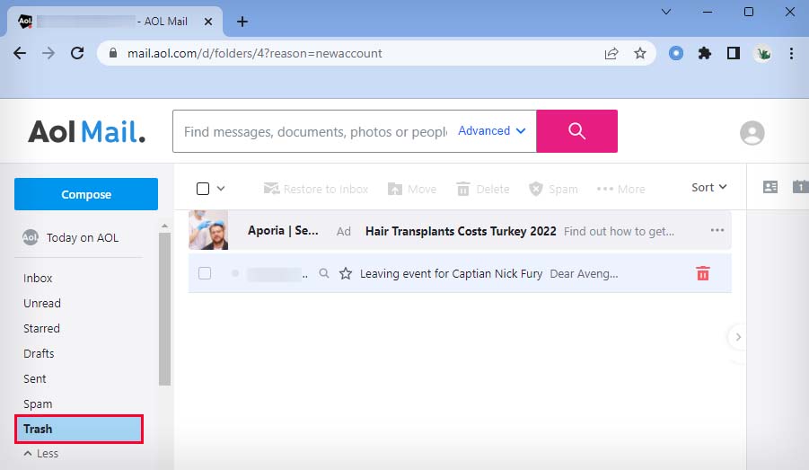The width and height of the screenshot is (809, 470).
Task: Open the Hair Transplants Costs Turkey 2022 ad
Action: tap(461, 231)
